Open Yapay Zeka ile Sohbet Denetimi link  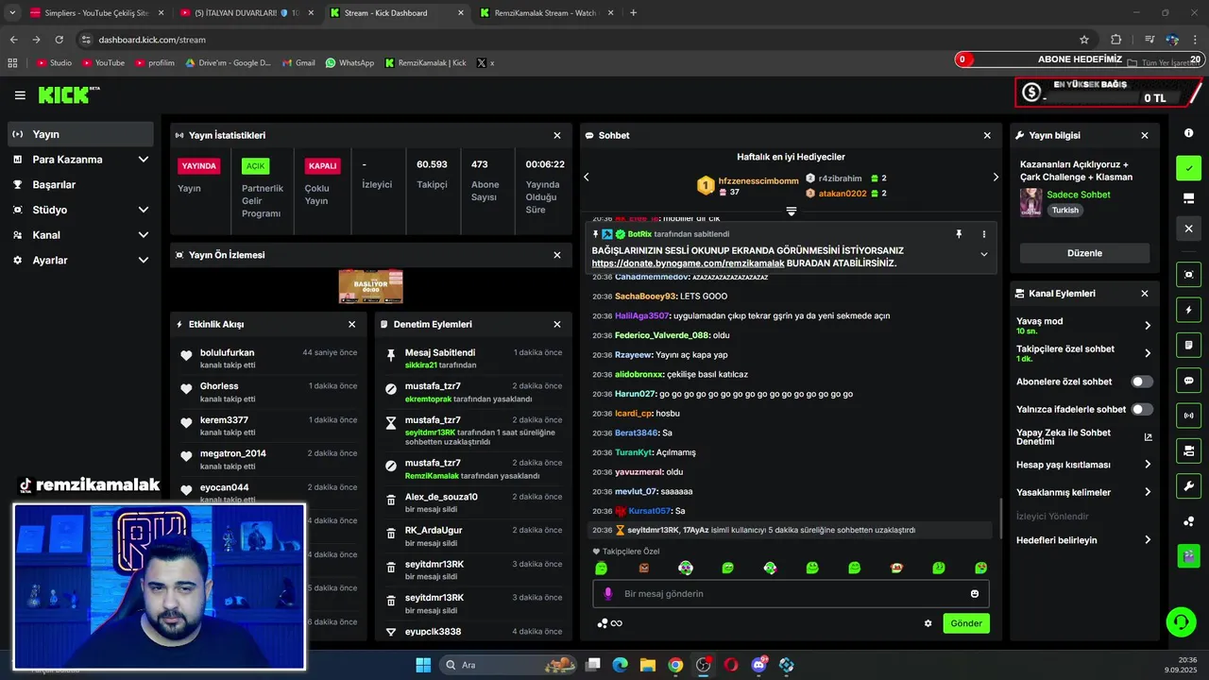coord(1084,437)
